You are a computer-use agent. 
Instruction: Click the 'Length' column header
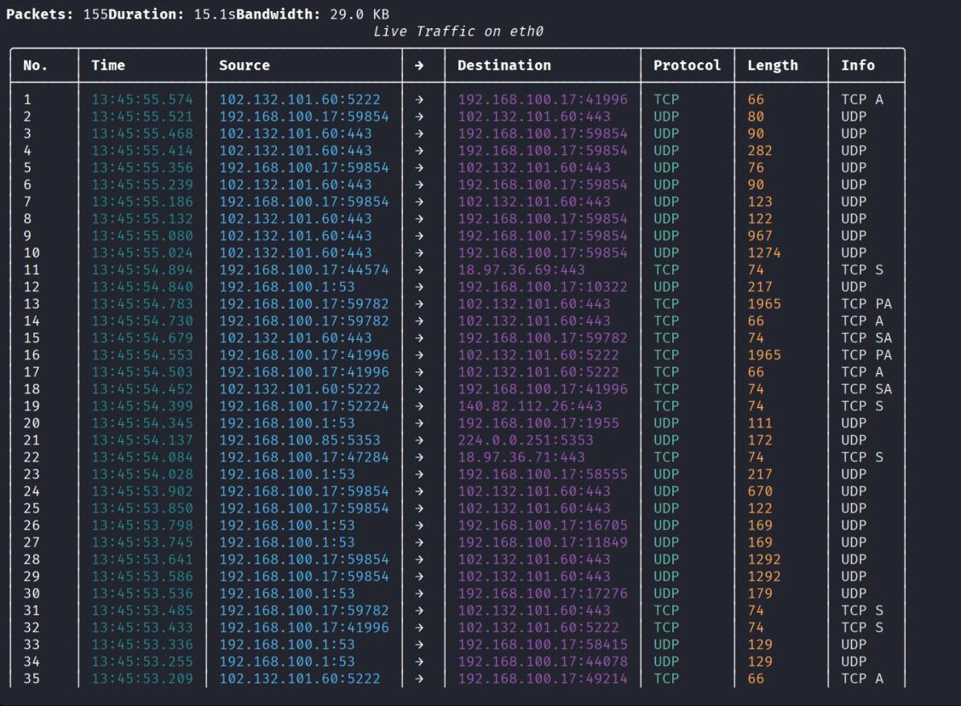[772, 65]
